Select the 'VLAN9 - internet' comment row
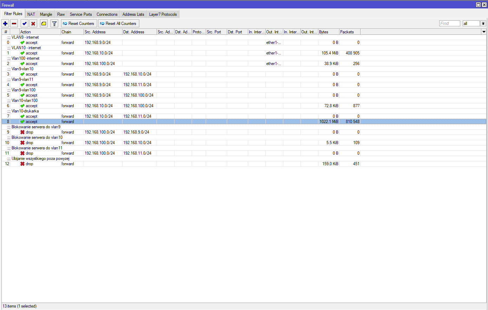The image size is (488, 310). point(244,37)
